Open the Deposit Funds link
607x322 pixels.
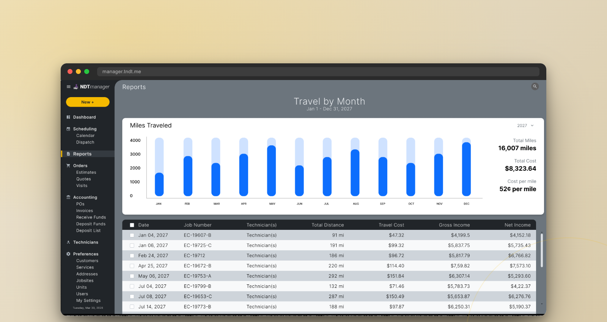pyautogui.click(x=91, y=224)
